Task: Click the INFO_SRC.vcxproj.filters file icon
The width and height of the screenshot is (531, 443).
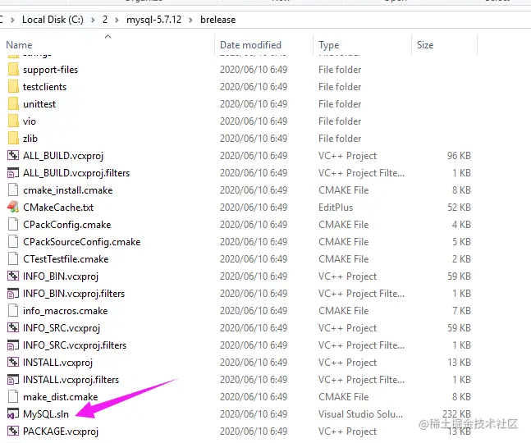Action: (x=13, y=345)
